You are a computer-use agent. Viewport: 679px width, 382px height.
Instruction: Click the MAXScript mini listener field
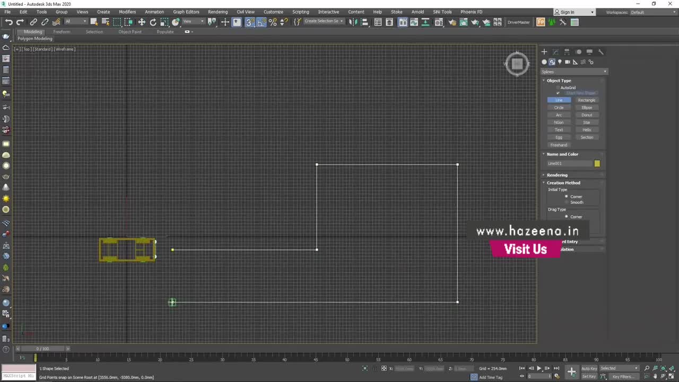(19, 376)
